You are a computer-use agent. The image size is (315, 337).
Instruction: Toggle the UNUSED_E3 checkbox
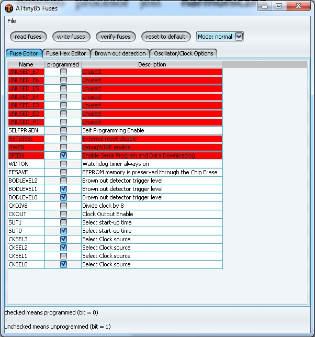tap(63, 105)
